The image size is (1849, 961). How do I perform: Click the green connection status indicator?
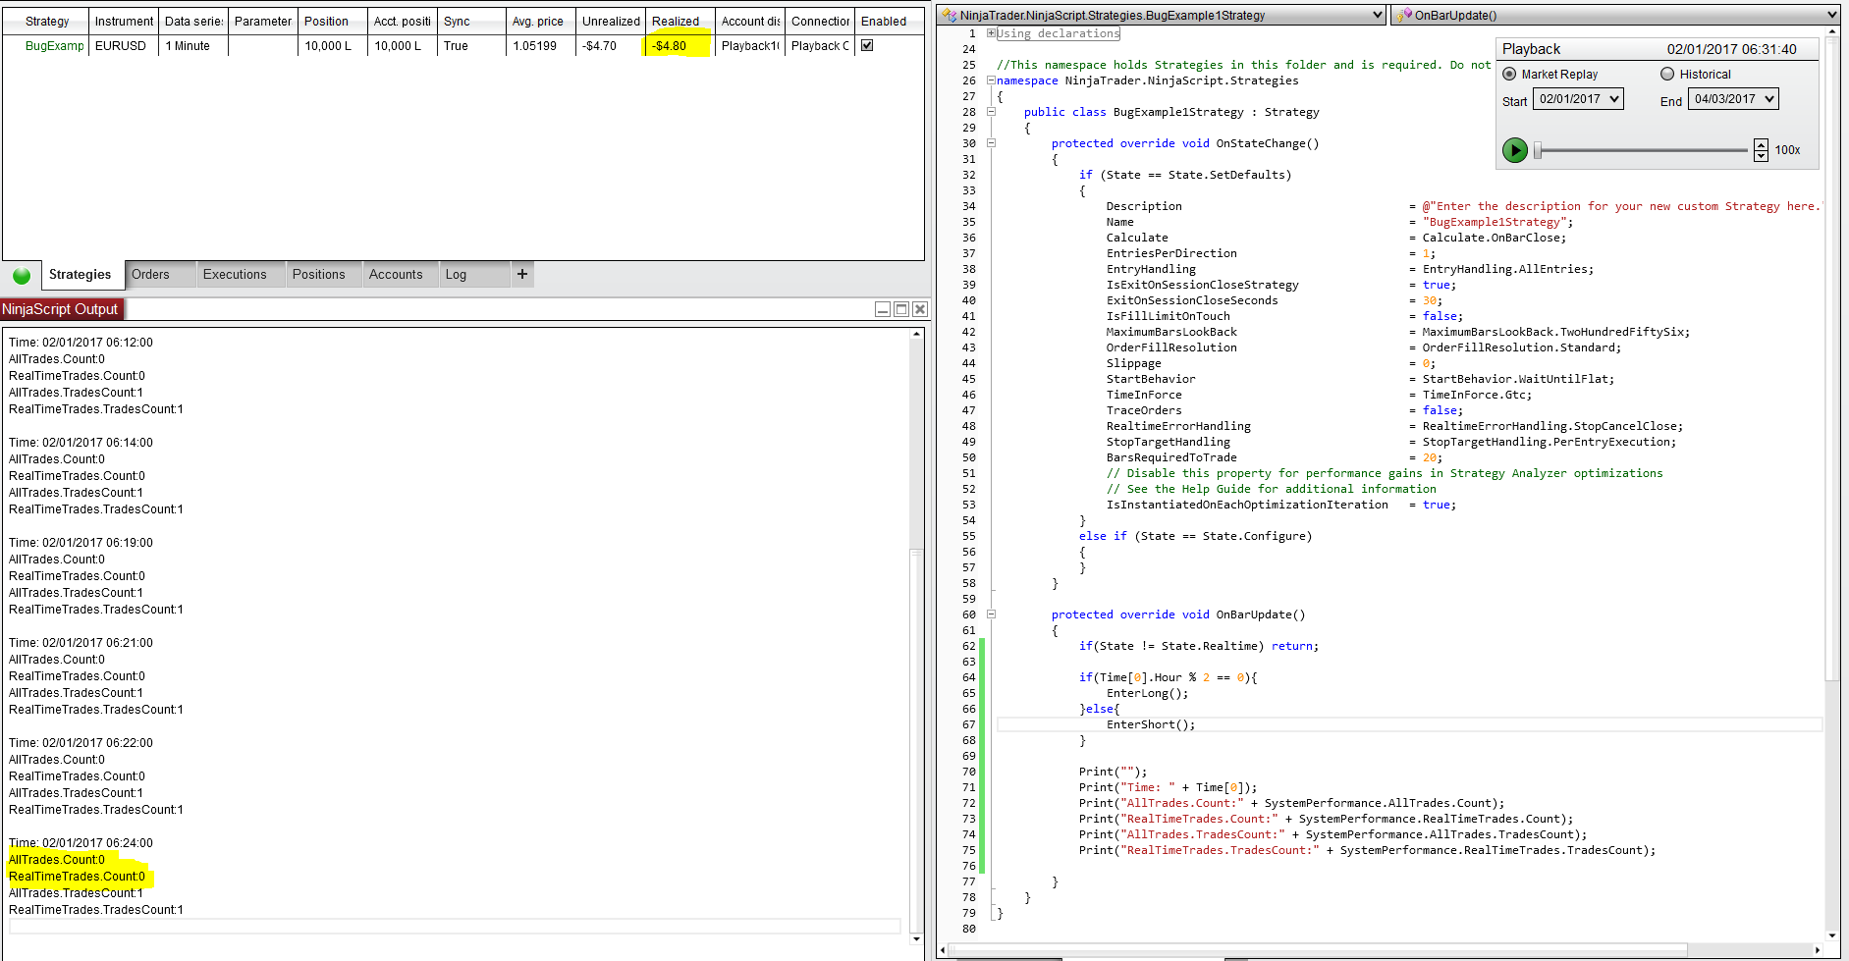pos(22,276)
